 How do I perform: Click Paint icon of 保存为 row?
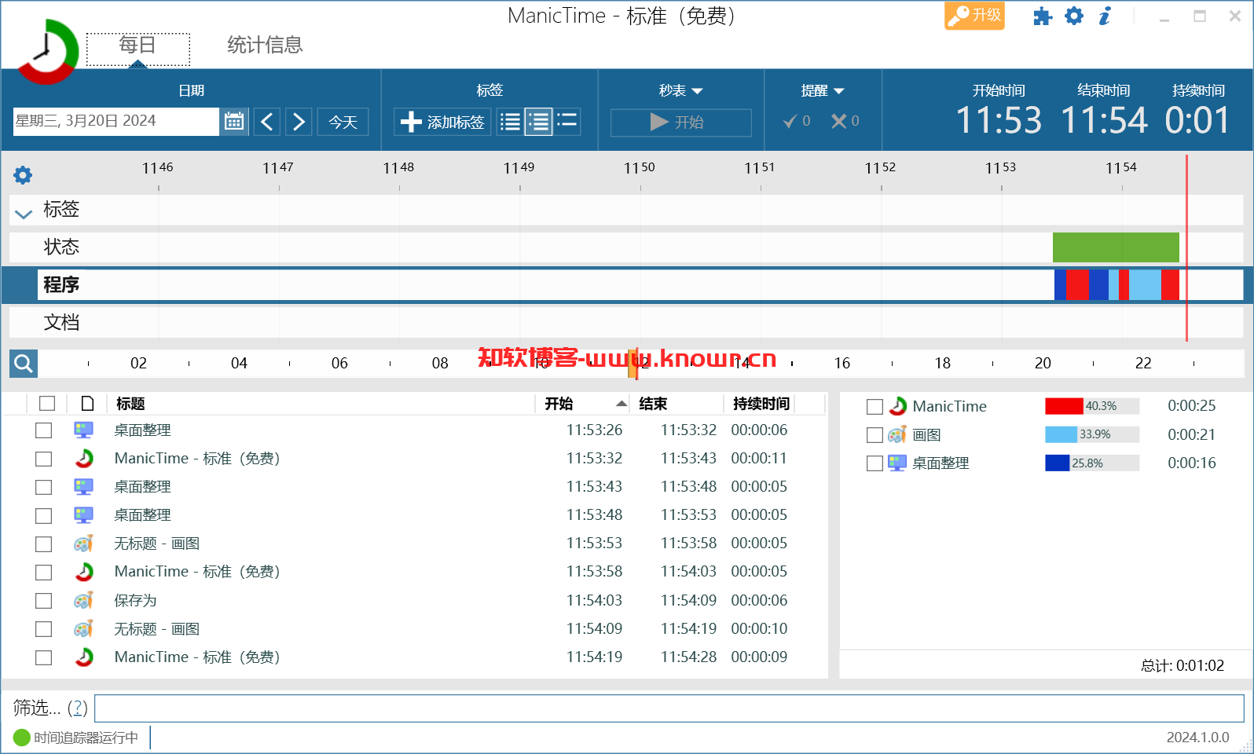pos(83,601)
